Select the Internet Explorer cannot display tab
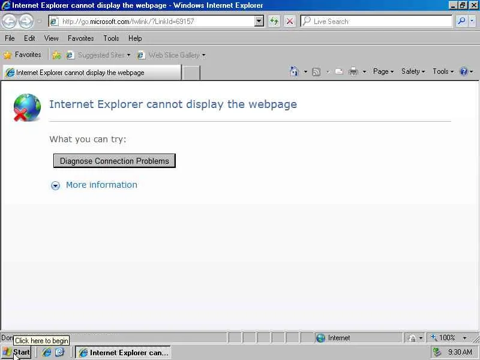 click(92, 73)
